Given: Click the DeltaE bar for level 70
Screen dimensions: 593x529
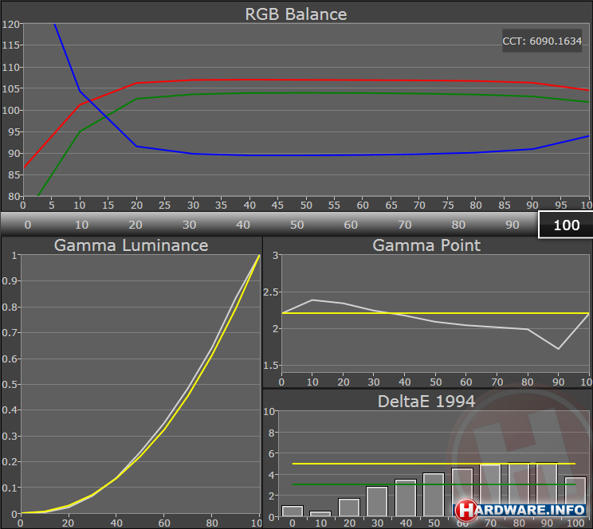Looking at the screenshot, I should coord(490,490).
